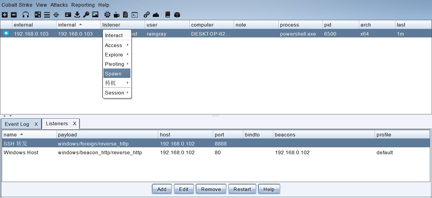The height and width of the screenshot is (198, 432).
Task: Close the Event Log tab
Action: pos(36,124)
